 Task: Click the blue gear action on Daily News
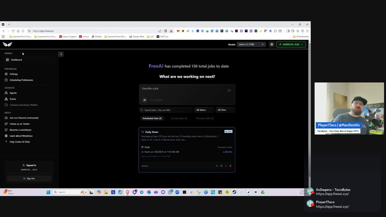pyautogui.click(x=221, y=166)
